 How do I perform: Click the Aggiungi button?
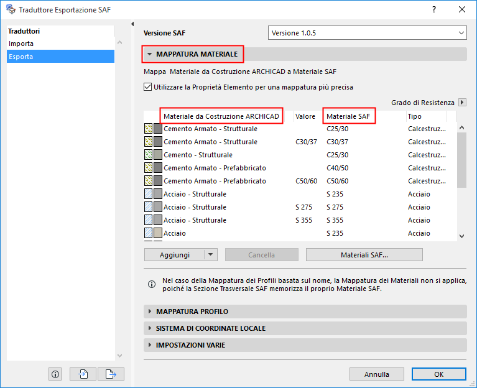(x=174, y=254)
